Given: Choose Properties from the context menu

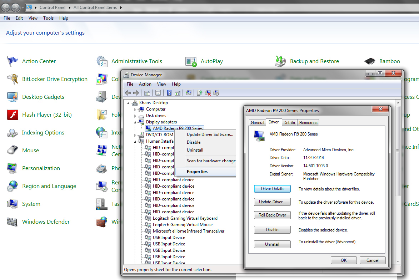Looking at the screenshot, I should click(205, 172).
